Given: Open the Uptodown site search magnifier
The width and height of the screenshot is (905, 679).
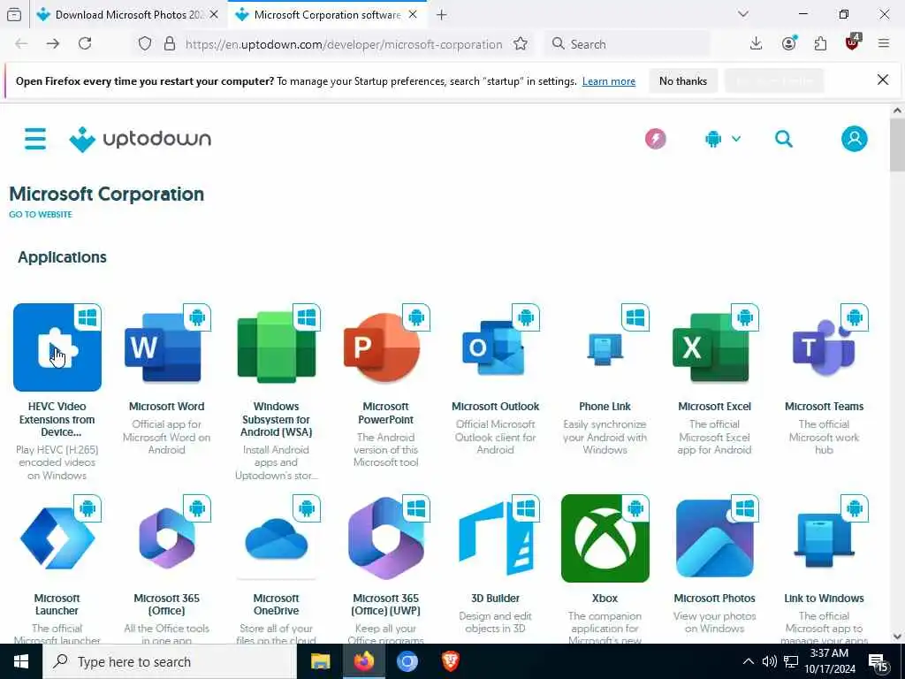Looking at the screenshot, I should point(783,139).
